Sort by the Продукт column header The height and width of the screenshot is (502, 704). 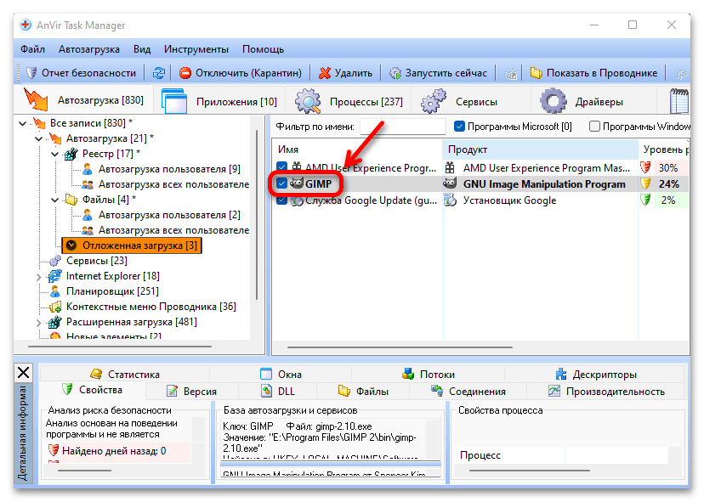(540, 149)
